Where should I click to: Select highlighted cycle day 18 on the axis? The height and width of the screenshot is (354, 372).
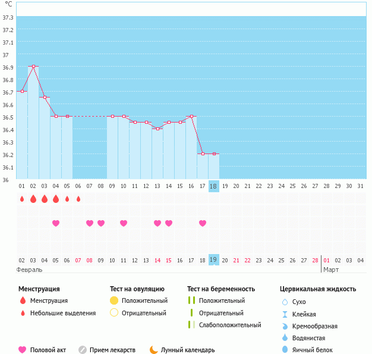pos(214,186)
